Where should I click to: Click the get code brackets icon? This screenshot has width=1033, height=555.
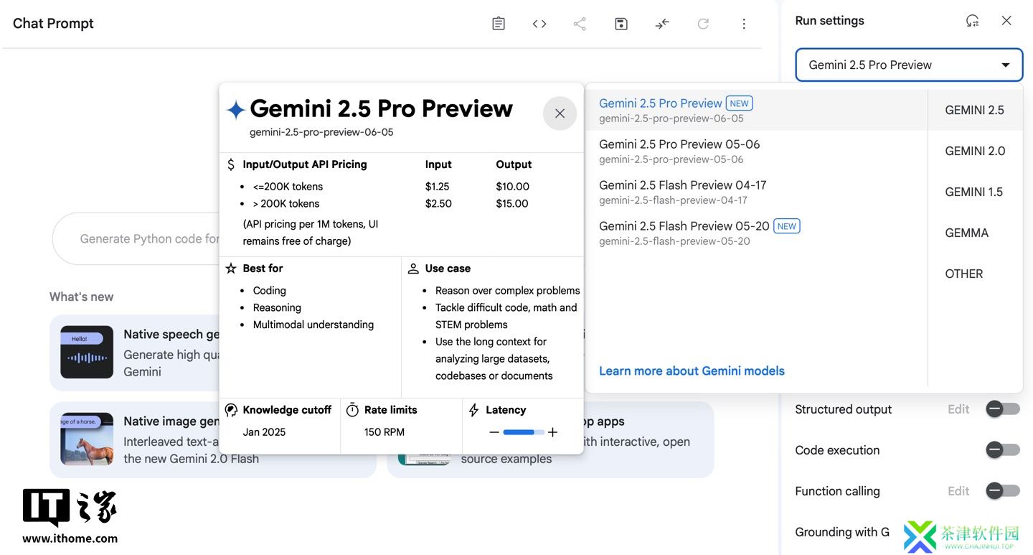(539, 24)
